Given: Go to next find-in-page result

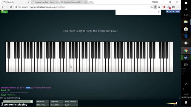Looking at the screenshot, I should [x=154, y=12].
